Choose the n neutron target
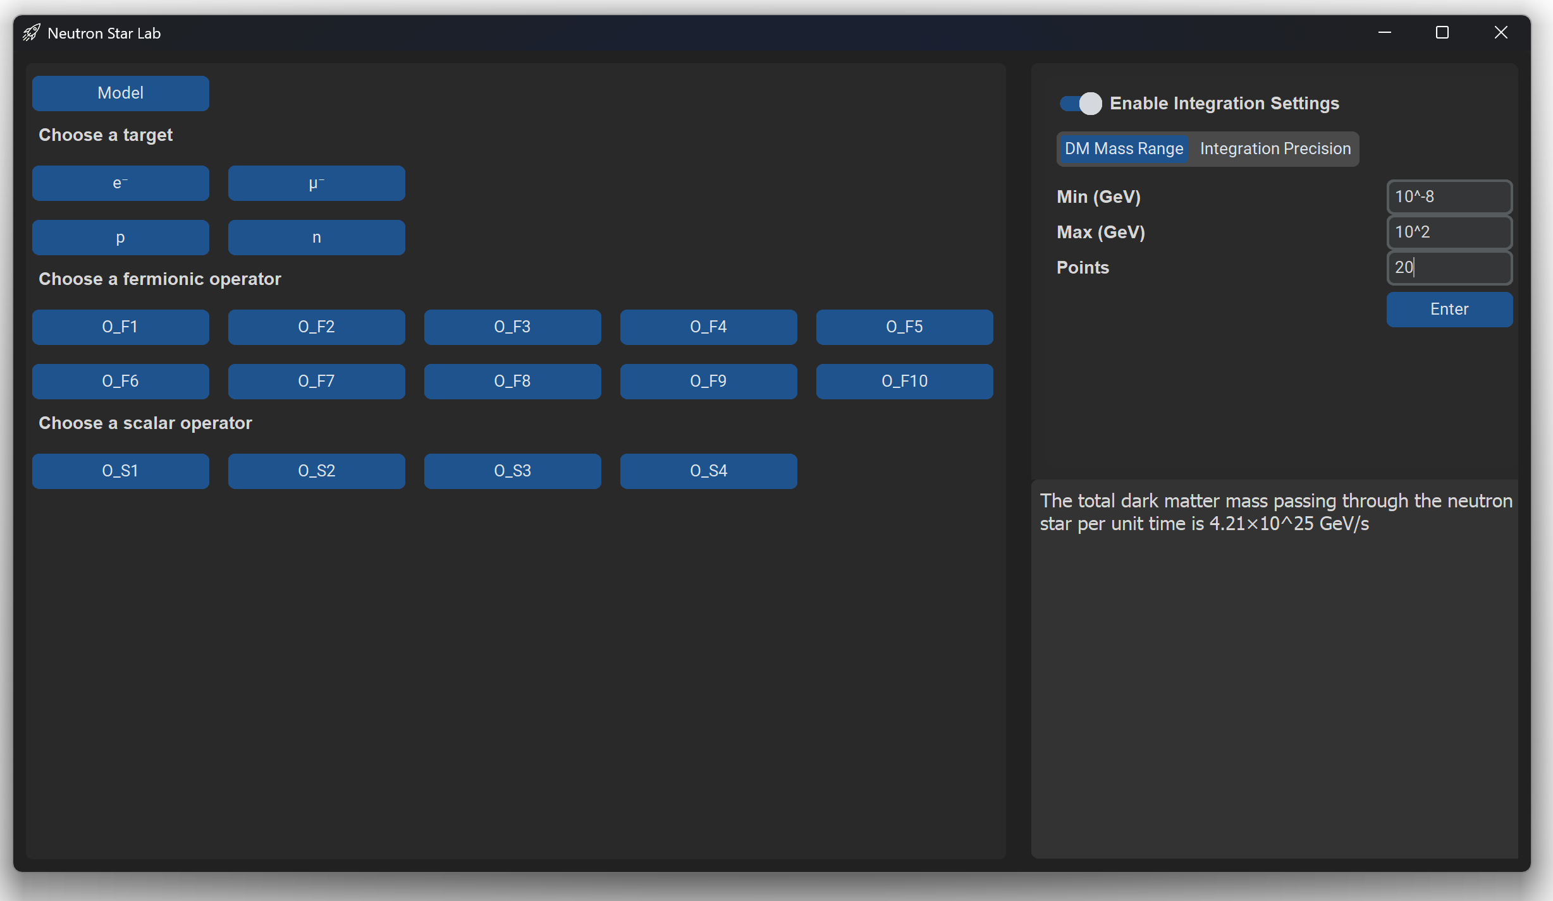The image size is (1553, 901). click(x=316, y=238)
